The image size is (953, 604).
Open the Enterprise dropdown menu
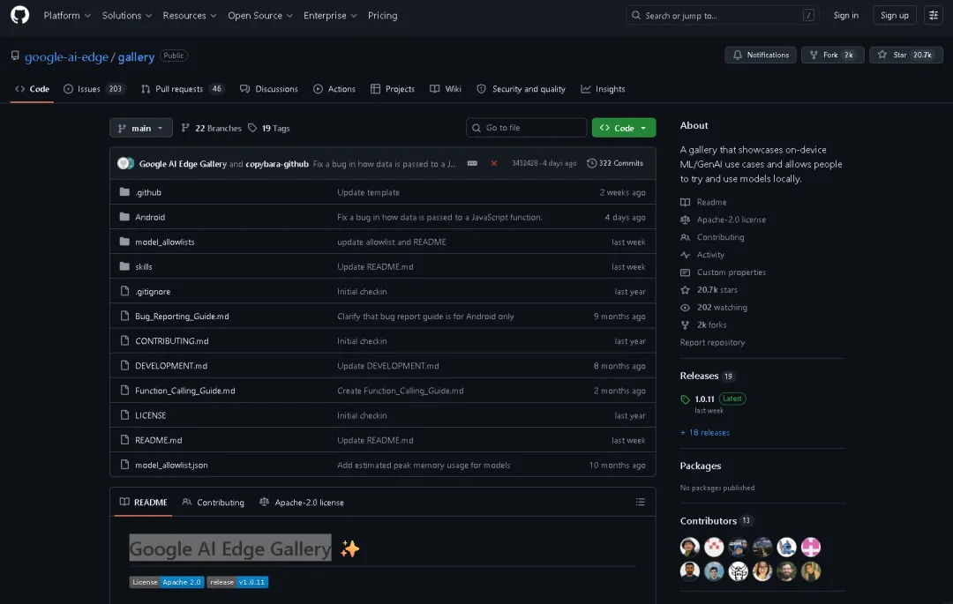[x=330, y=16]
